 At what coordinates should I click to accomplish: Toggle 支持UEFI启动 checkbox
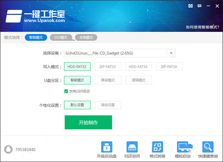coord(66,91)
